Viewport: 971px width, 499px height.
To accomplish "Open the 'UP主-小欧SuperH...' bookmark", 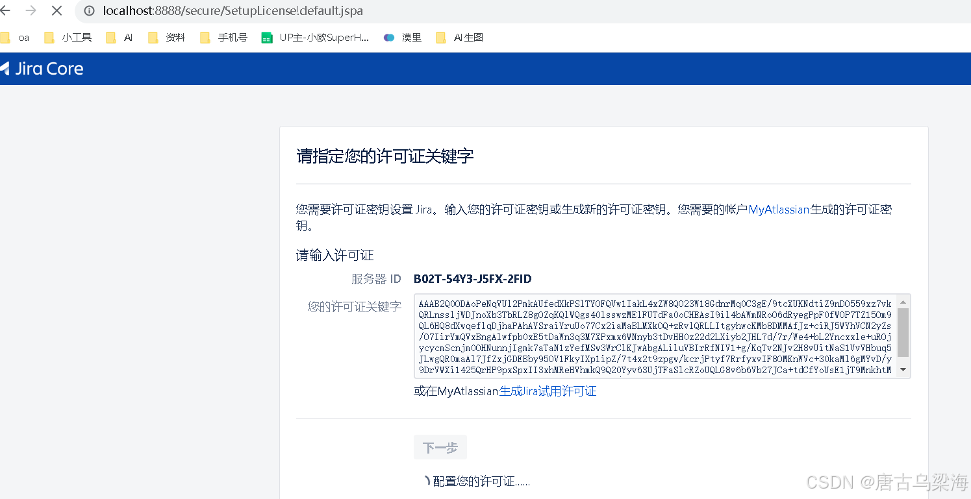I will pos(315,38).
